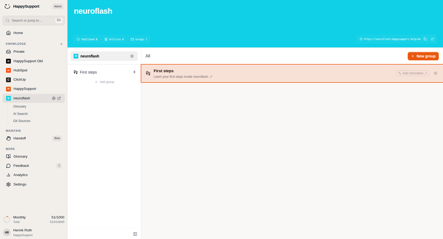Select neuroflash knowledge base in sidebar
This screenshot has height=239, width=443.
point(34,98)
